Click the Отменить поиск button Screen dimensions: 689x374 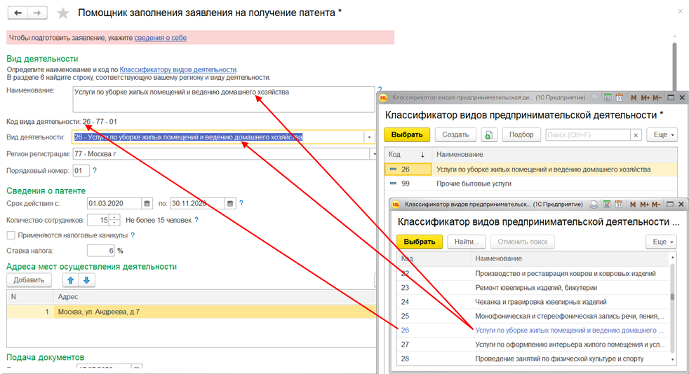[x=523, y=242]
